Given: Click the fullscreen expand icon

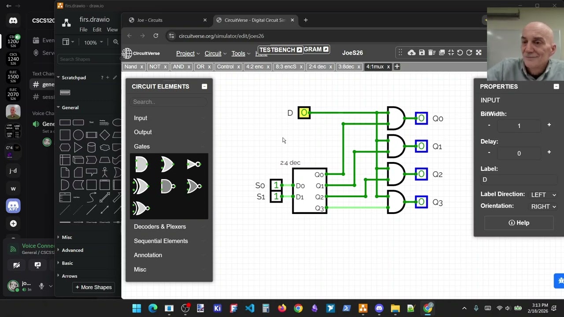Looking at the screenshot, I should (479, 53).
